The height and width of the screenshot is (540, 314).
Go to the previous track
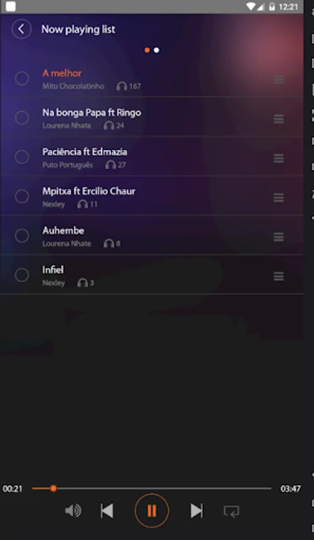point(107,511)
